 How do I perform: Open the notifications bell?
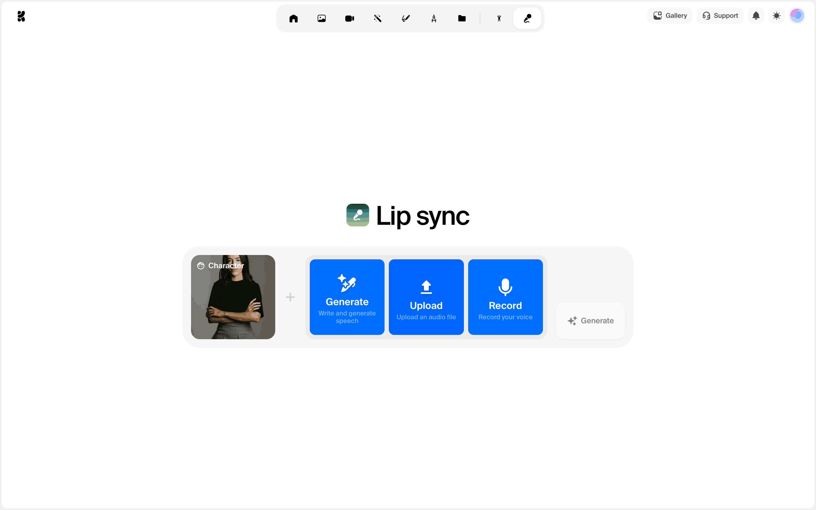click(x=756, y=16)
